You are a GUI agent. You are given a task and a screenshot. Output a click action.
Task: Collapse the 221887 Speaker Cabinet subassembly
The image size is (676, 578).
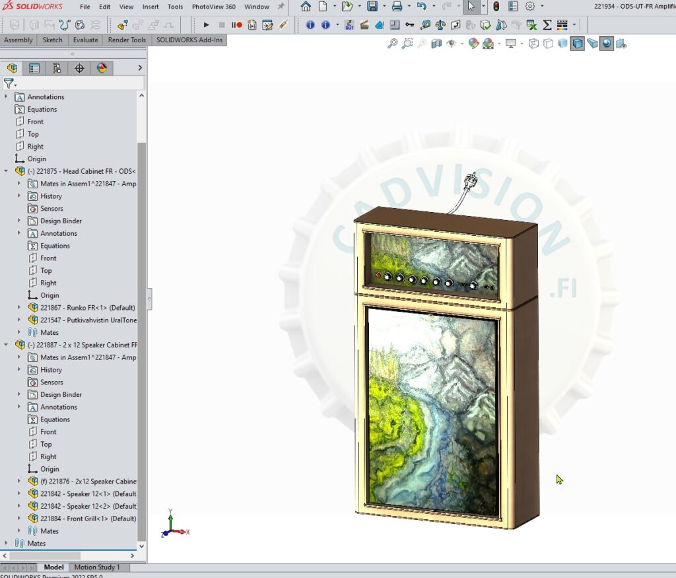pyautogui.click(x=7, y=345)
